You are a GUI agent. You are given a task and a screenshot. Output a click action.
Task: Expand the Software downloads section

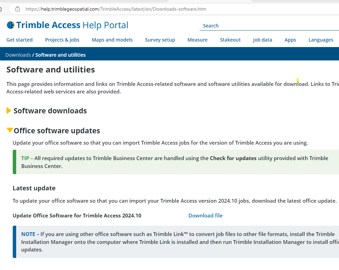9,111
